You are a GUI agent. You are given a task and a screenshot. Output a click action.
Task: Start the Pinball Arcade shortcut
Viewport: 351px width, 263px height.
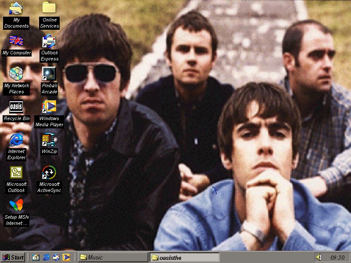[x=49, y=73]
